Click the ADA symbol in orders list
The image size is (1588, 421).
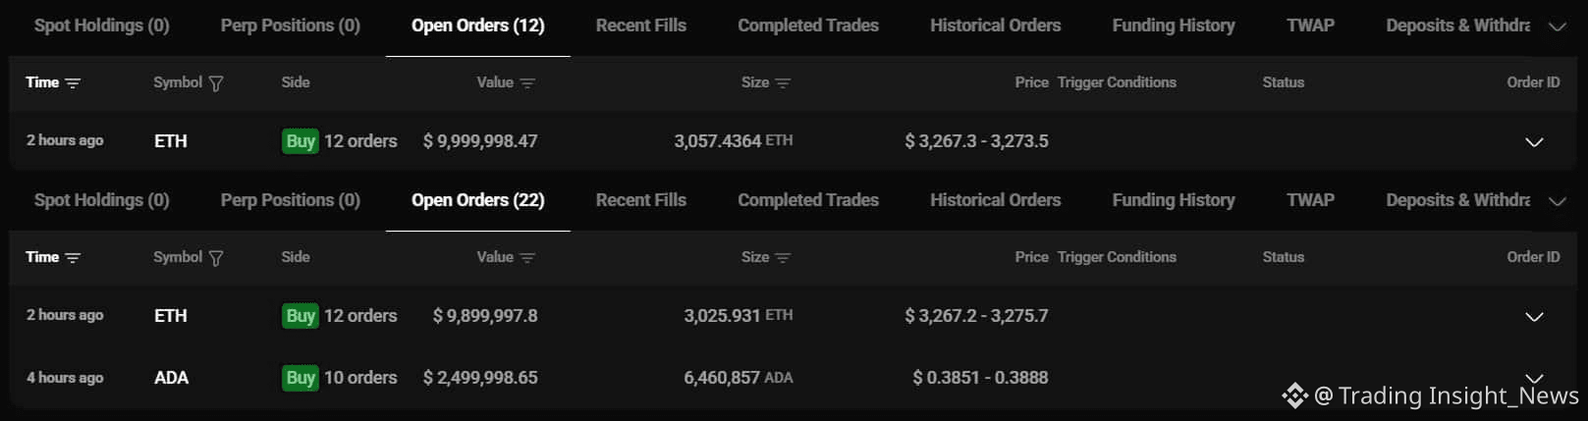[171, 378]
